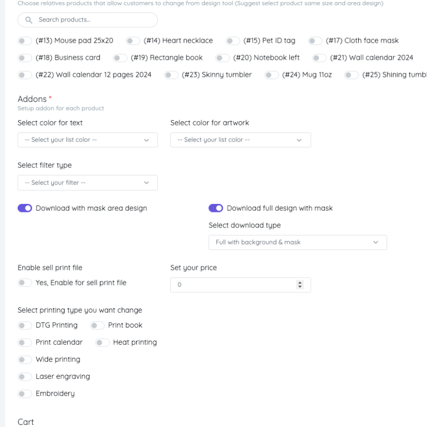Turn on Laser engraving toggle
The height and width of the screenshot is (427, 427).
[25, 376]
